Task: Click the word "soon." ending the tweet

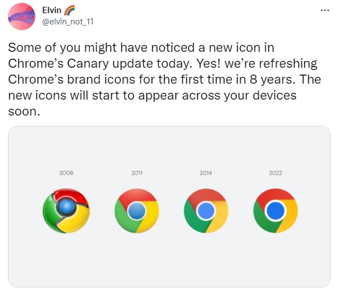Action: pyautogui.click(x=24, y=112)
